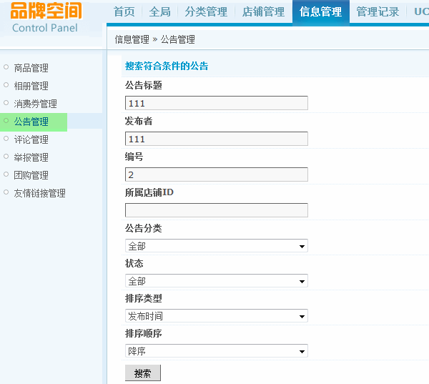The height and width of the screenshot is (384, 429).
Task: Select the 管理记录 tab
Action: [x=378, y=11]
